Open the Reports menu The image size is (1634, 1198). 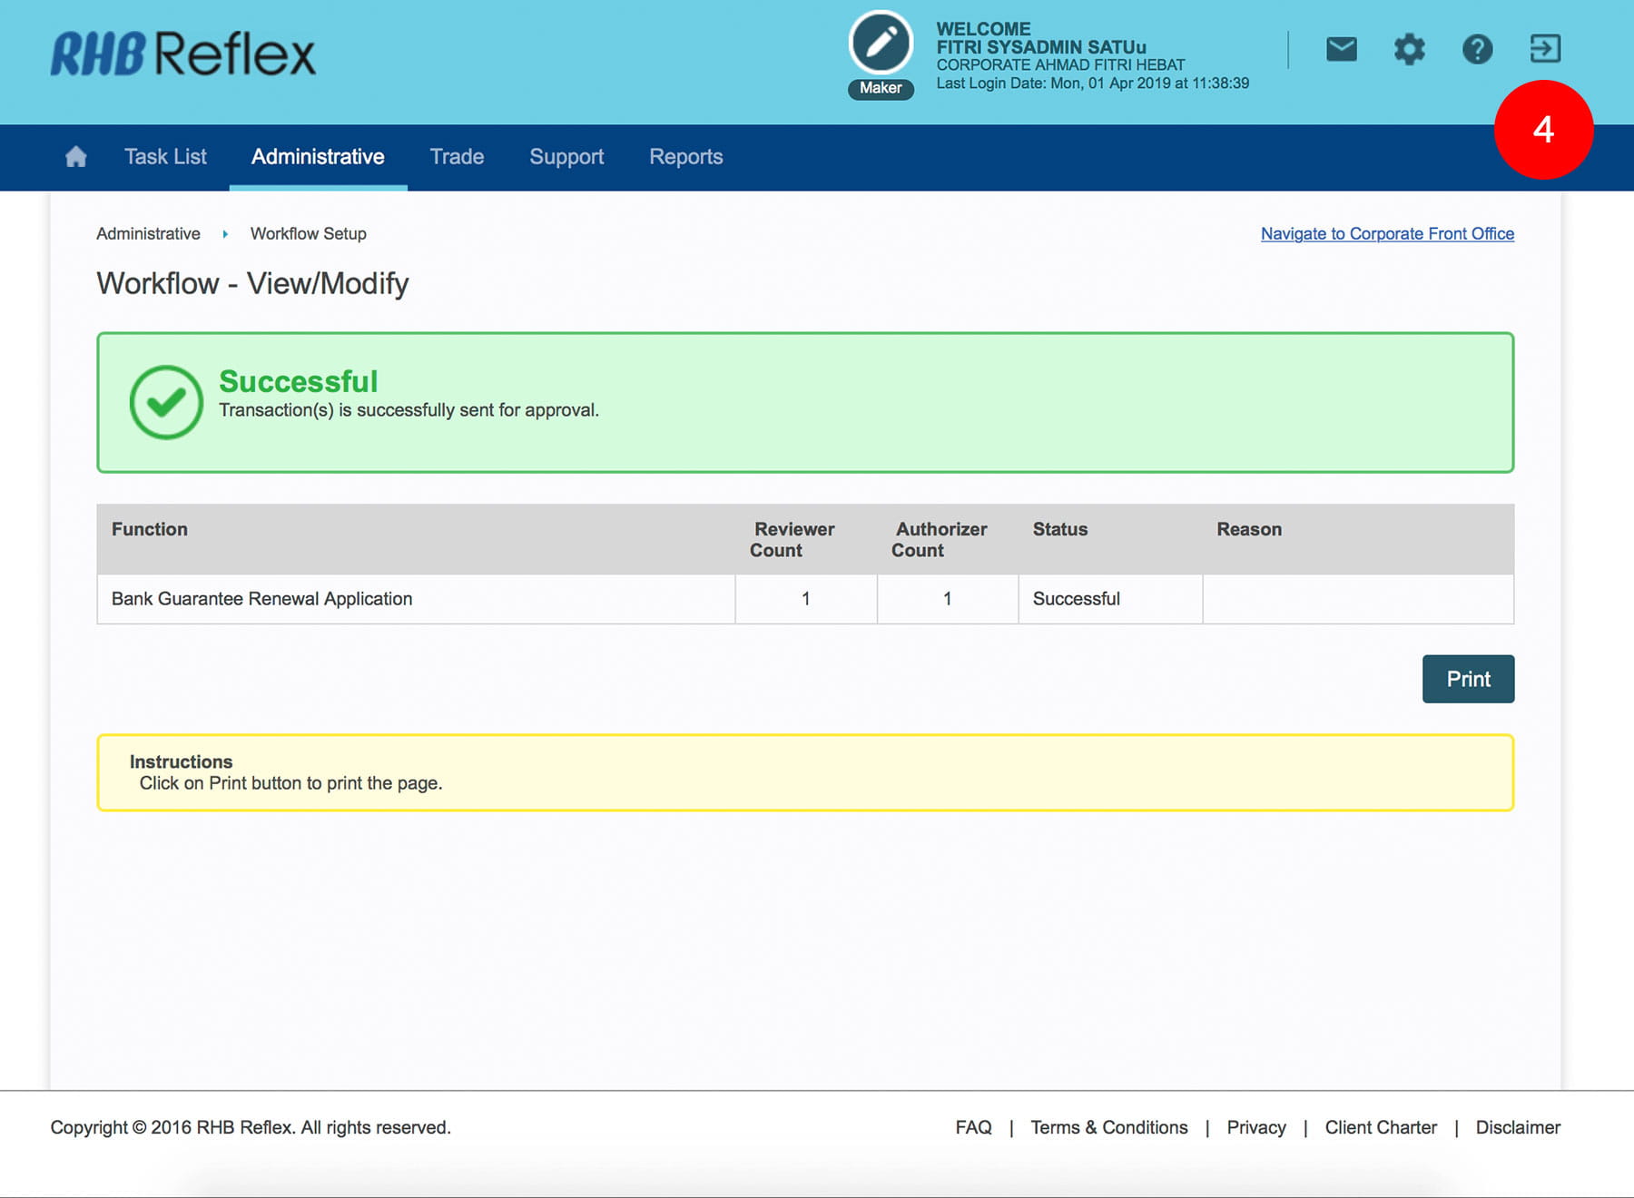click(x=685, y=157)
